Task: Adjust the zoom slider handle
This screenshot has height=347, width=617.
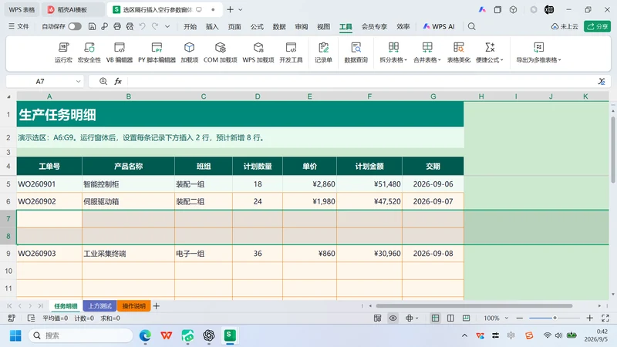Action: click(555, 318)
